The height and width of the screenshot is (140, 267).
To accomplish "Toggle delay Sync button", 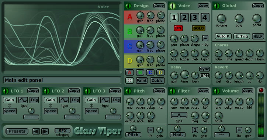I will [205, 69].
